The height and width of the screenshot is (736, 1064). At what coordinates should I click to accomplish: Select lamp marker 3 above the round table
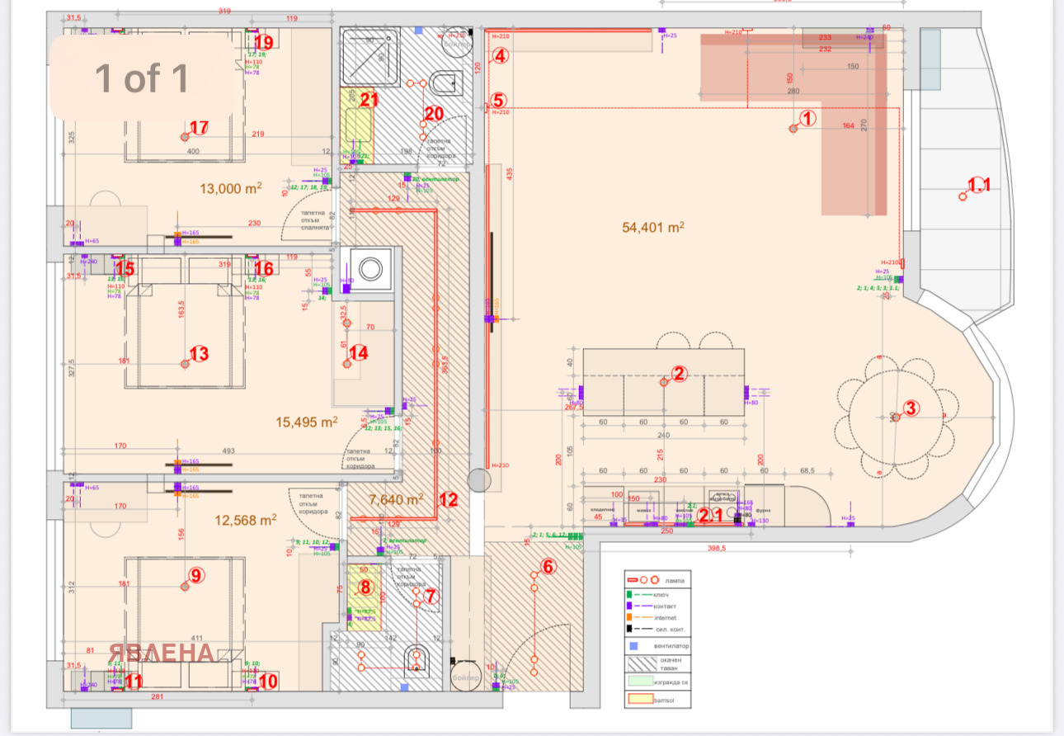tap(910, 408)
